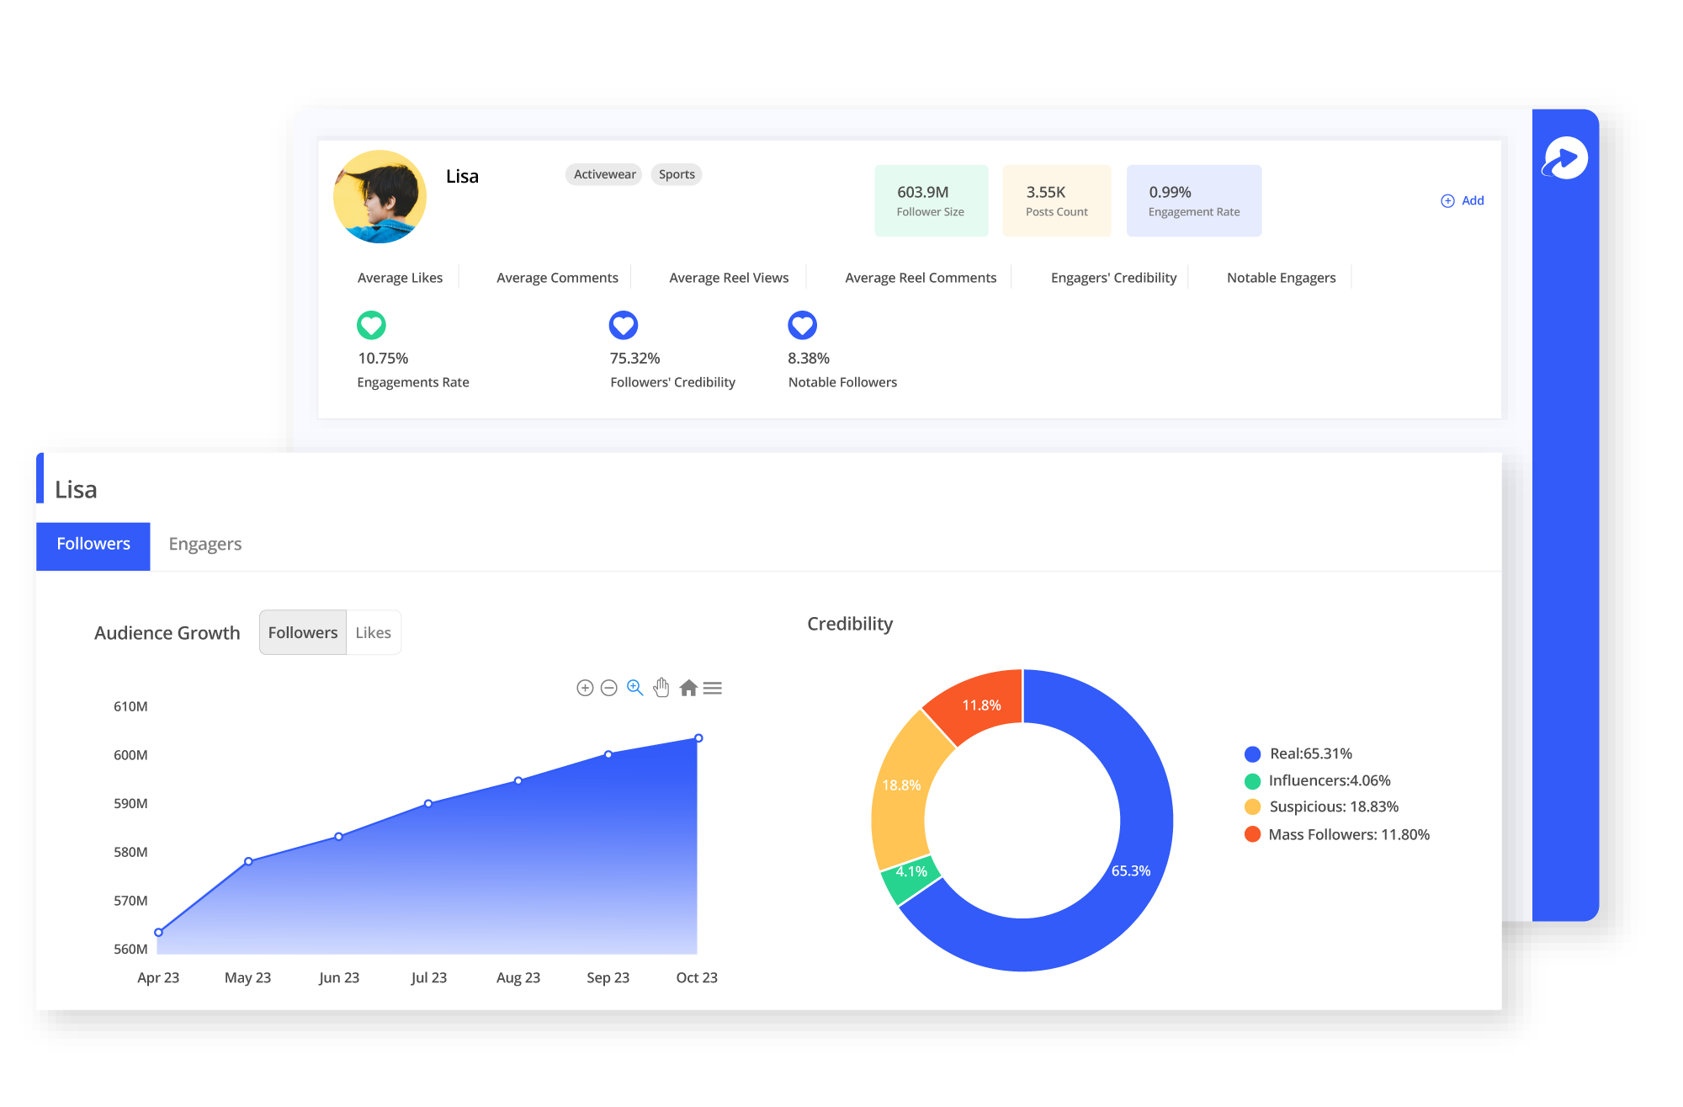Open the chart hamburger menu
This screenshot has width=1683, height=1107.
point(713,688)
